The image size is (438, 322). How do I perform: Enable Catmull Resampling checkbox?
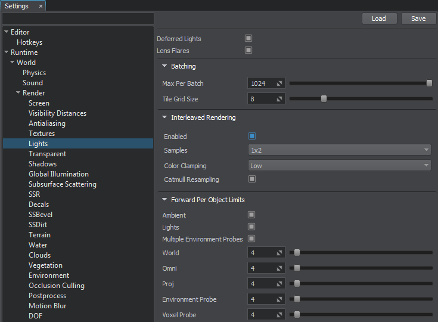[x=252, y=179]
